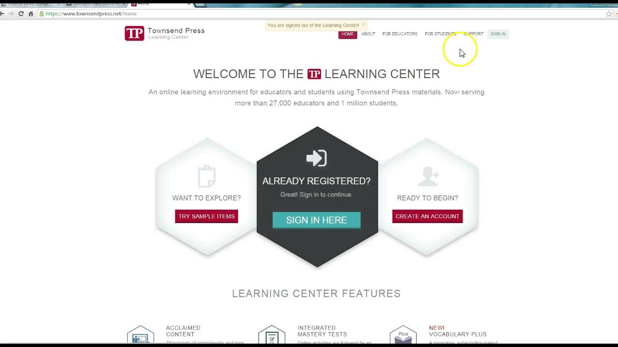Click the sign-in arrow icon in dark hexagon
Viewport: 618px width, 347px height.
click(317, 158)
